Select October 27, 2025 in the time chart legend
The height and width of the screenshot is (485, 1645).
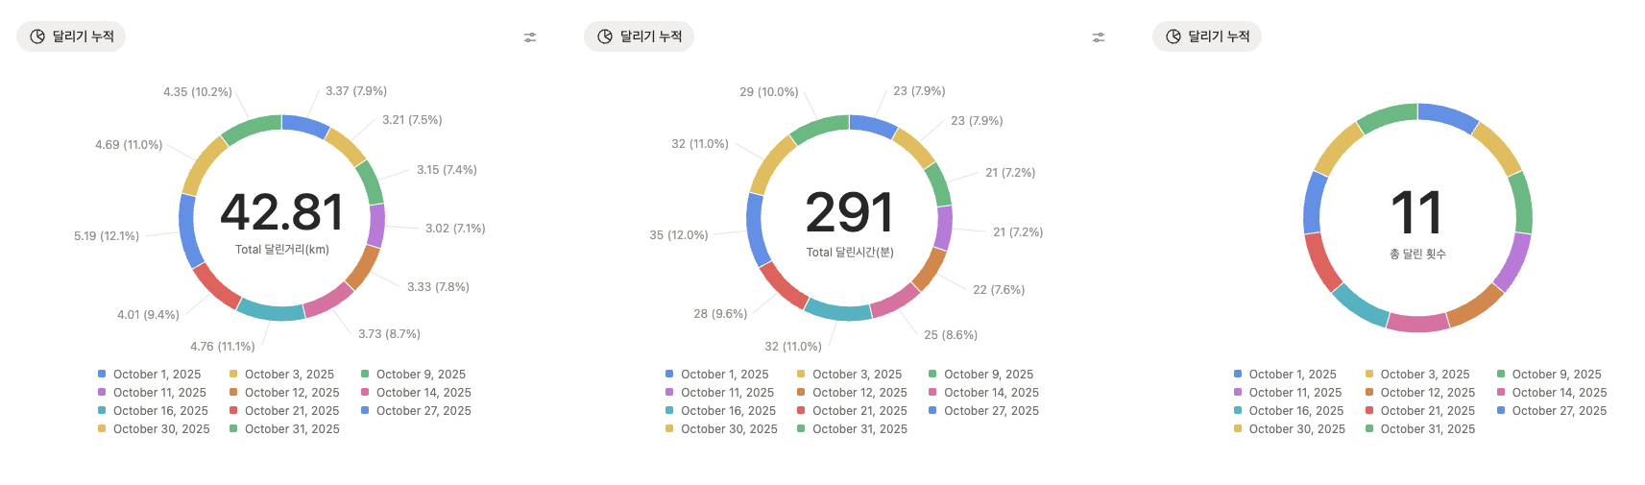click(991, 411)
